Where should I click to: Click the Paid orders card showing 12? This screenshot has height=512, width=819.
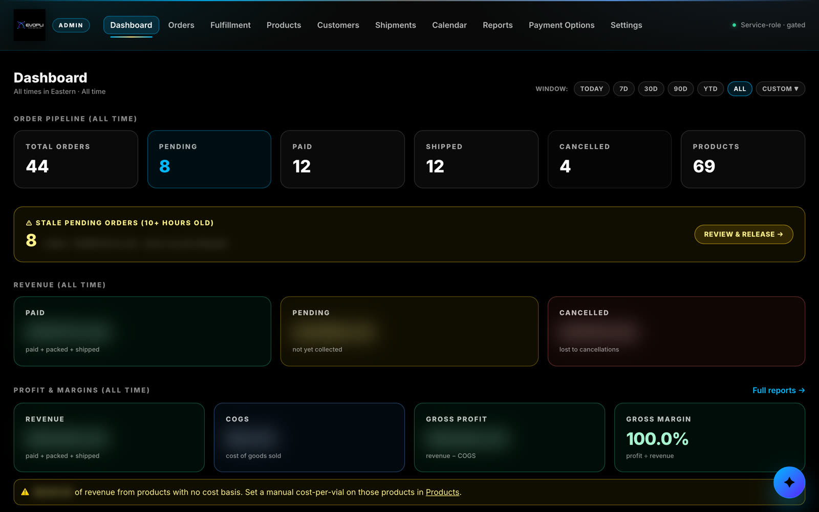pyautogui.click(x=342, y=159)
